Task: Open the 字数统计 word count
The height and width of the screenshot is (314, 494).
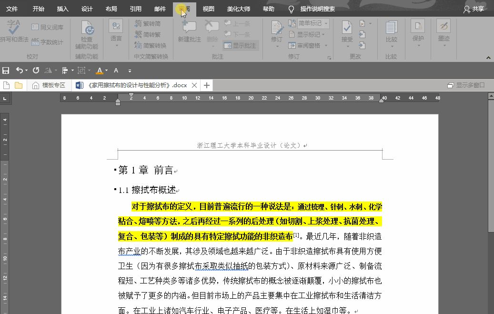Action: [48, 42]
